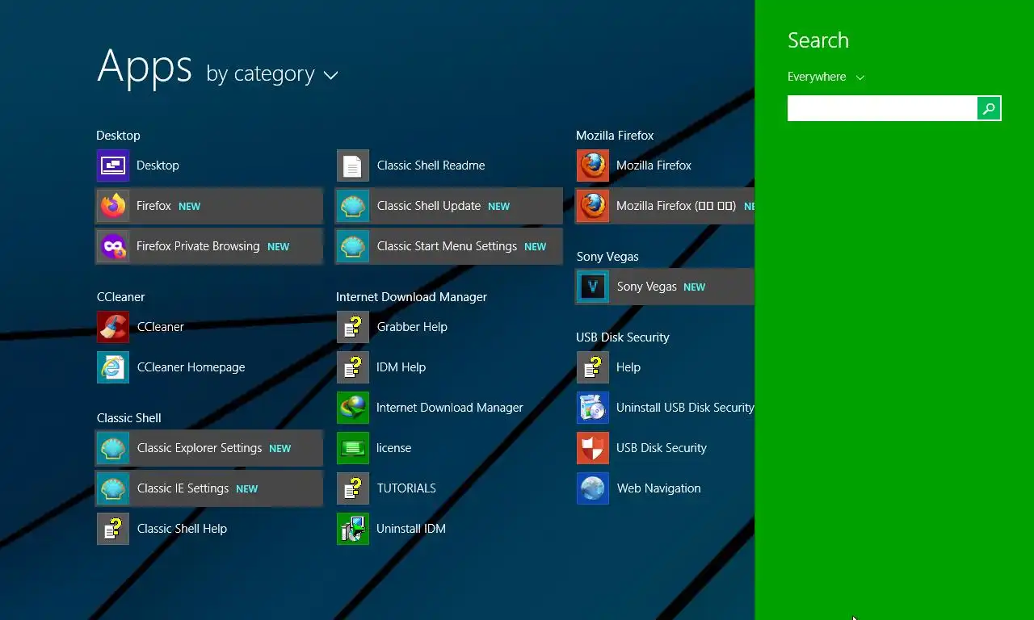
Task: Open the 'Everywhere' search scope dropdown
Action: point(826,77)
